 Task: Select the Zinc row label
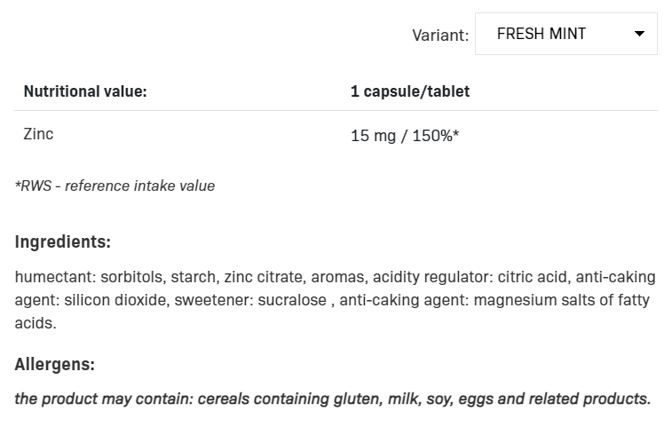pyautogui.click(x=38, y=134)
